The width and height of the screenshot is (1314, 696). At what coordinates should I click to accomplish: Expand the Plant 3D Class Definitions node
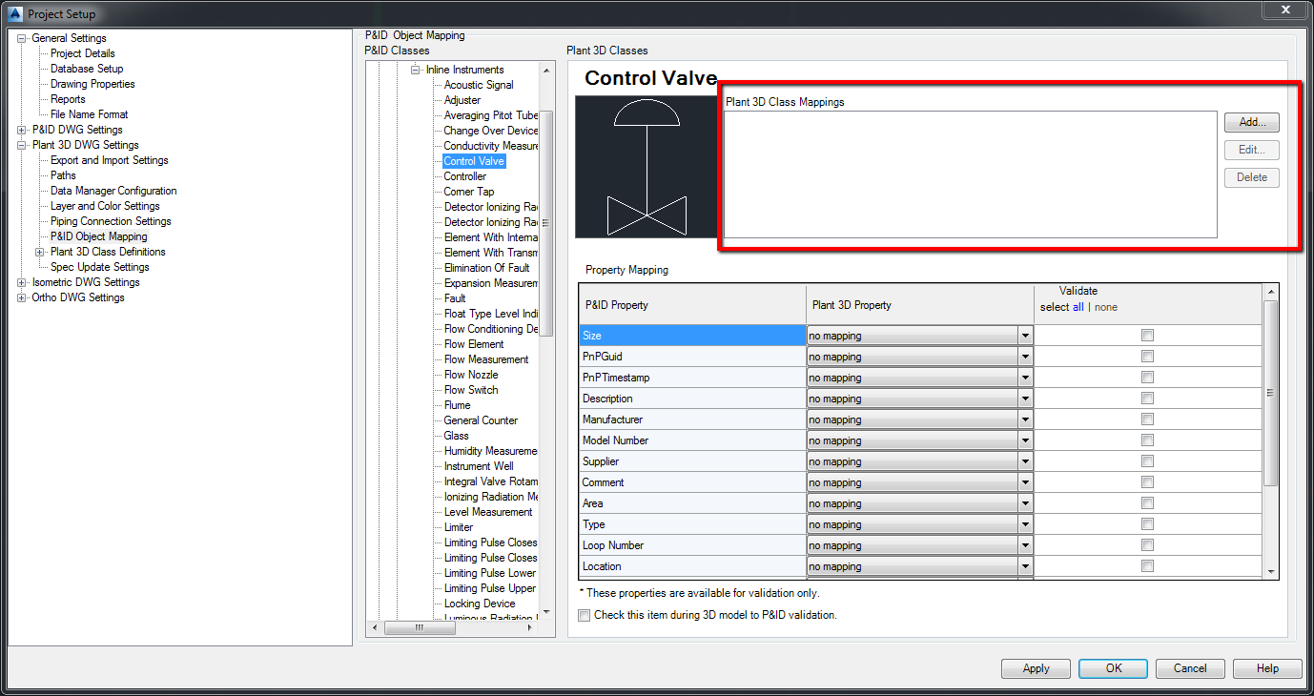point(40,252)
